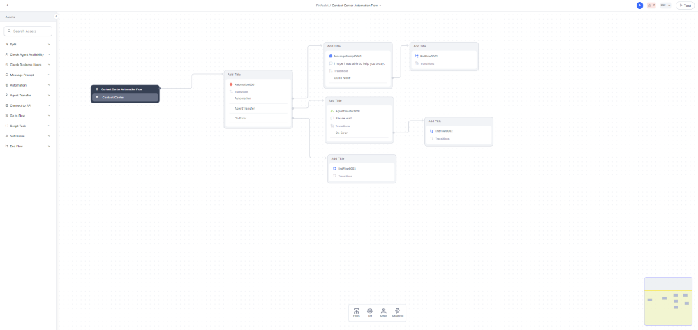Viewport: 698px width, 330px height.
Task: Click the blue user avatar icon
Action: pyautogui.click(x=639, y=5)
